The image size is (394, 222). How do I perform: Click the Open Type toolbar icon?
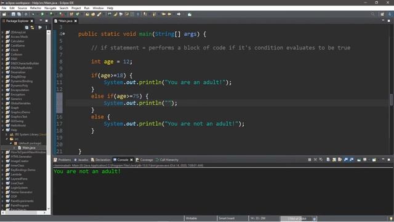pos(87,14)
